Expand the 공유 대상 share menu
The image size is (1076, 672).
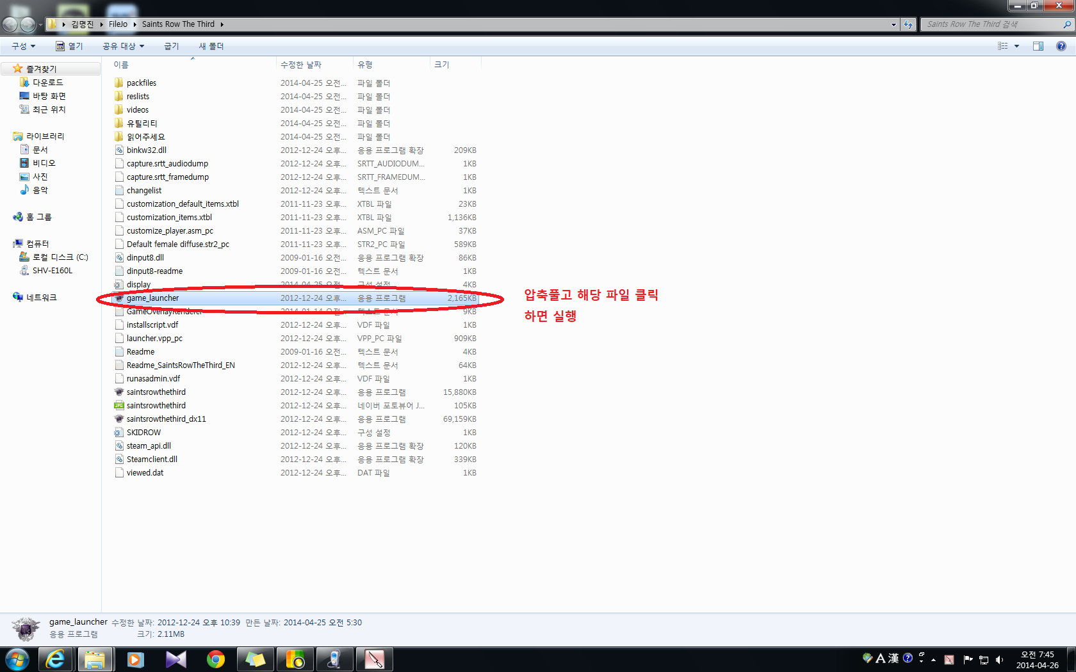click(123, 46)
